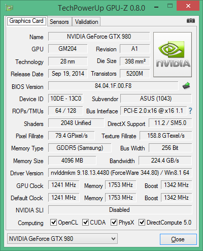Select the GPU Clock value 1241 MHz
Screen dimensions: 203x251
click(64, 185)
